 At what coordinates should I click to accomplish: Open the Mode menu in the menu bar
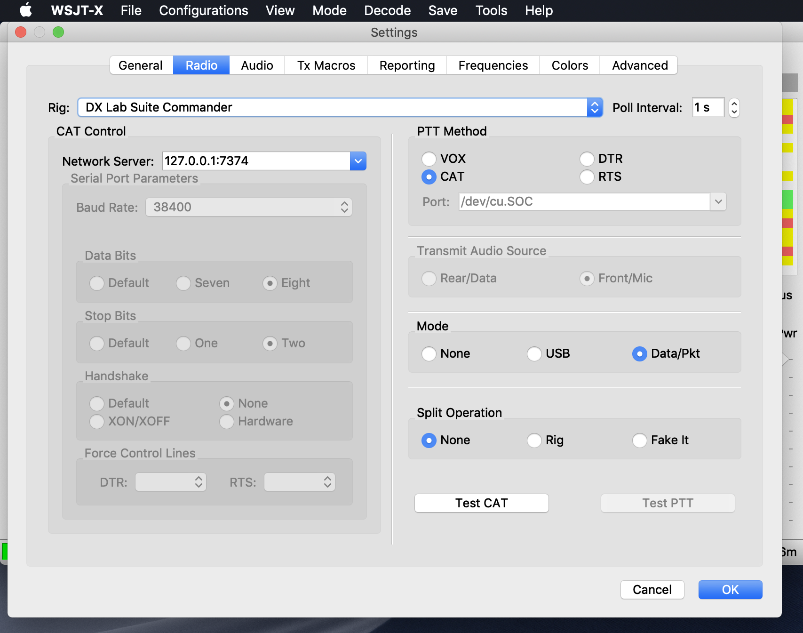click(x=329, y=10)
